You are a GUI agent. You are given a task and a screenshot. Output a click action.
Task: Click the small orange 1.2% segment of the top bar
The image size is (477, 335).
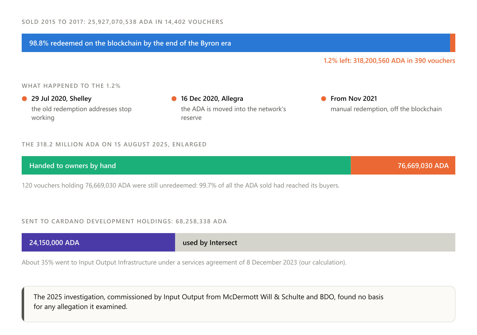pos(453,43)
